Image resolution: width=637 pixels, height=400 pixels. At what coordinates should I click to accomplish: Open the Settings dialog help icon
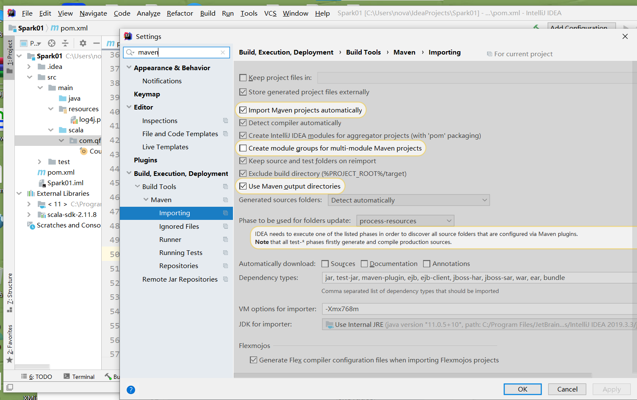131,390
